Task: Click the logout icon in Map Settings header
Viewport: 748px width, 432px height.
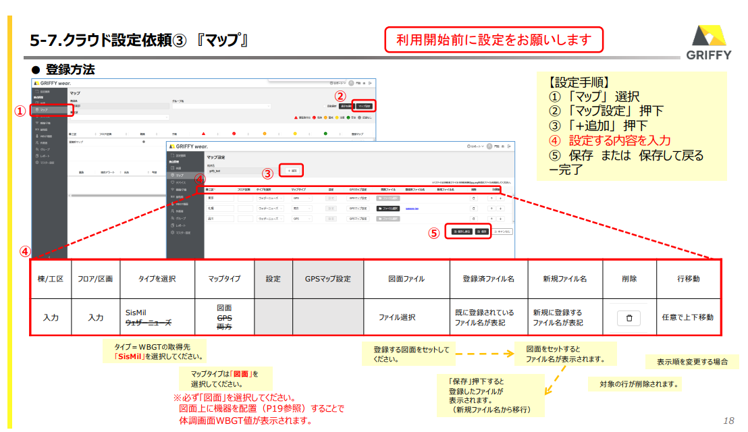Action: (x=510, y=146)
